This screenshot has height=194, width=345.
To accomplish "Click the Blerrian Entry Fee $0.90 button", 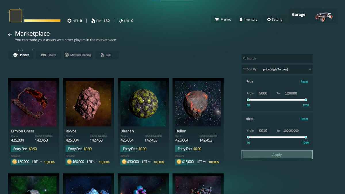I will coord(134,149).
